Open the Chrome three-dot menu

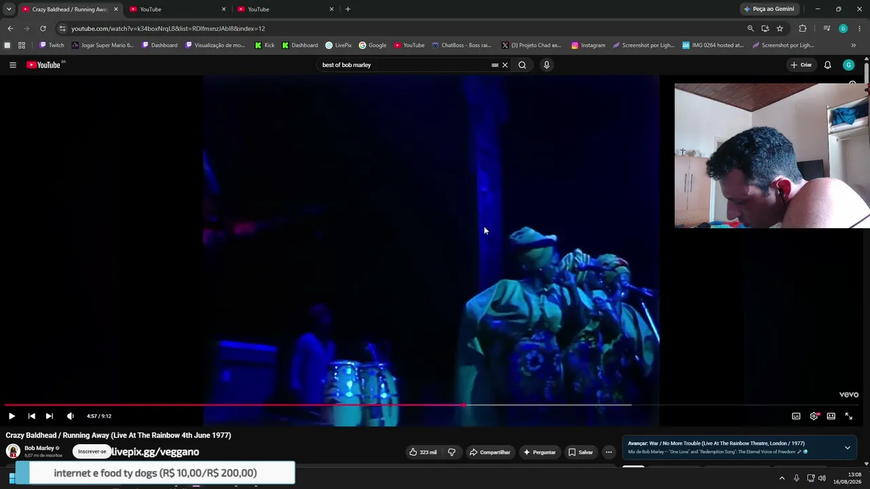[859, 29]
